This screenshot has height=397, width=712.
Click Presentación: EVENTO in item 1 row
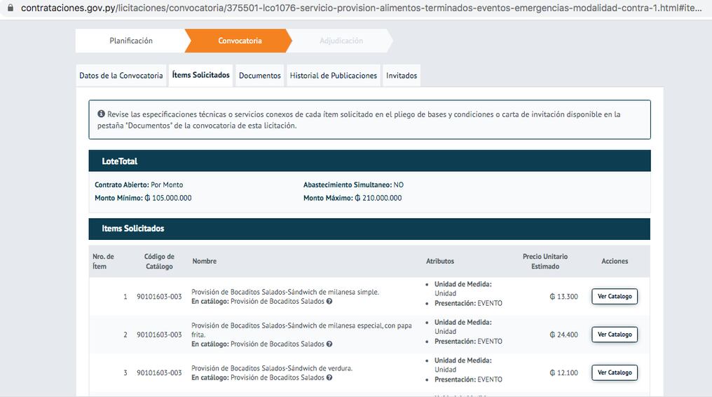[468, 303]
